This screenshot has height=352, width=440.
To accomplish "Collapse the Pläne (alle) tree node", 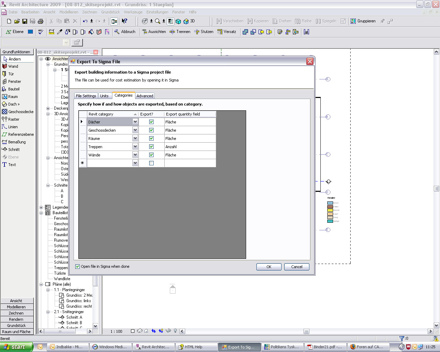I will (x=41, y=284).
